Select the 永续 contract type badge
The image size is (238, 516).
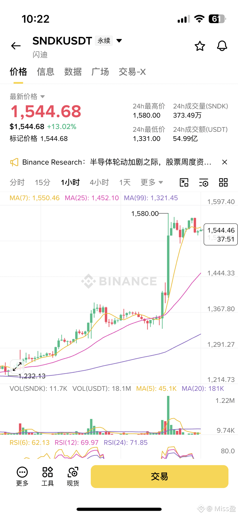pos(104,41)
